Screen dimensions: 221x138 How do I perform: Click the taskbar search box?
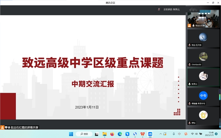click(x=84, y=134)
